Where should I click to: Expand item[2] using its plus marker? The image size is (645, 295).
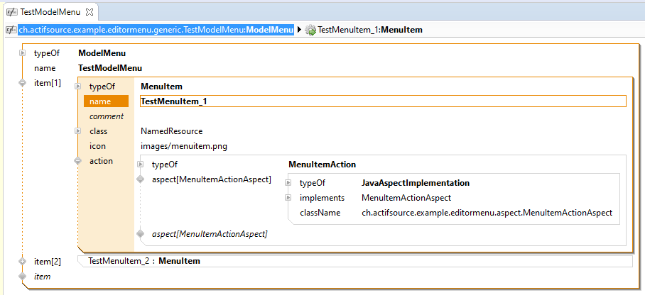coord(22,261)
